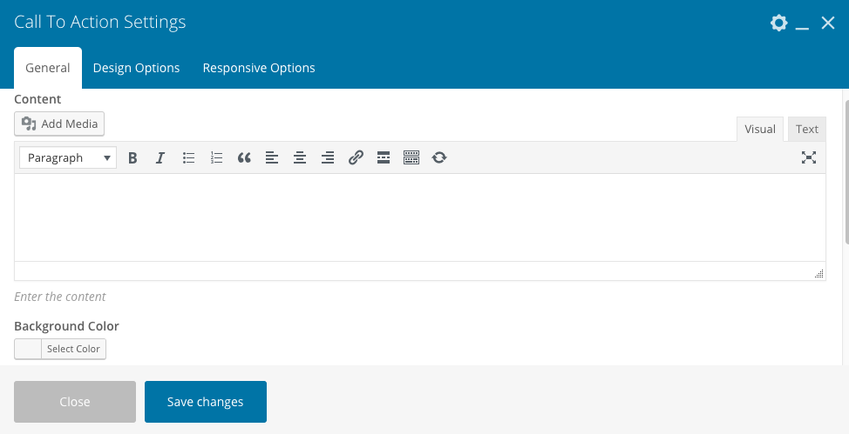This screenshot has width=849, height=434.
Task: Align text to the right
Action: click(328, 157)
